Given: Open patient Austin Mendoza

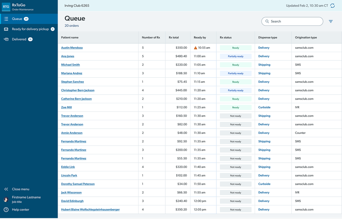Looking at the screenshot, I should (72, 48).
